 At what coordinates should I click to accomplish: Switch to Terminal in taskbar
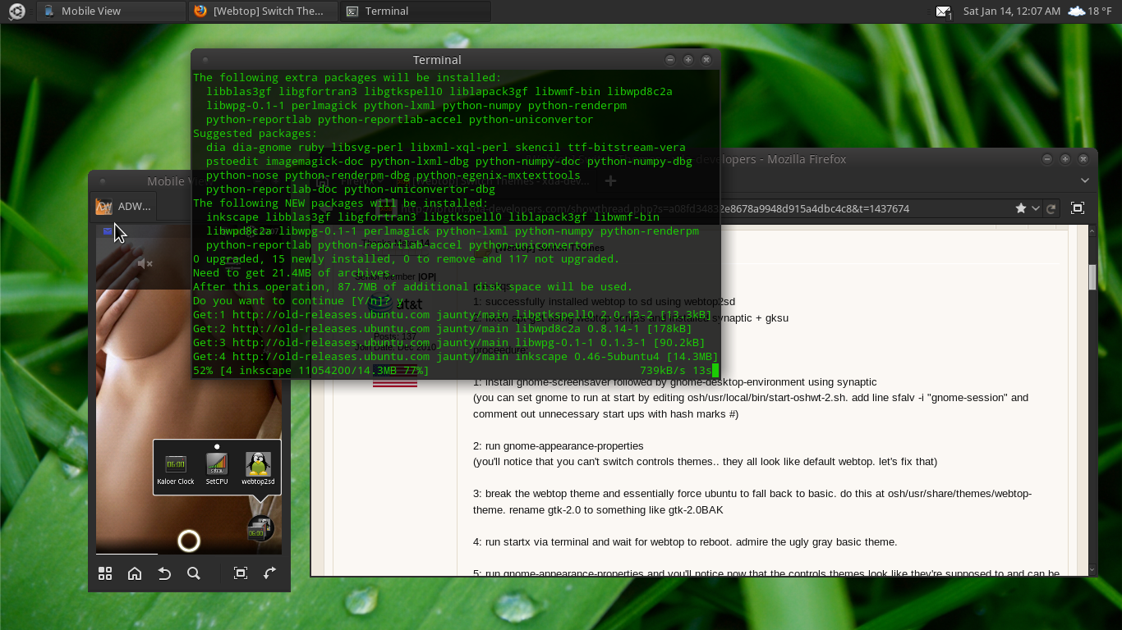click(416, 11)
